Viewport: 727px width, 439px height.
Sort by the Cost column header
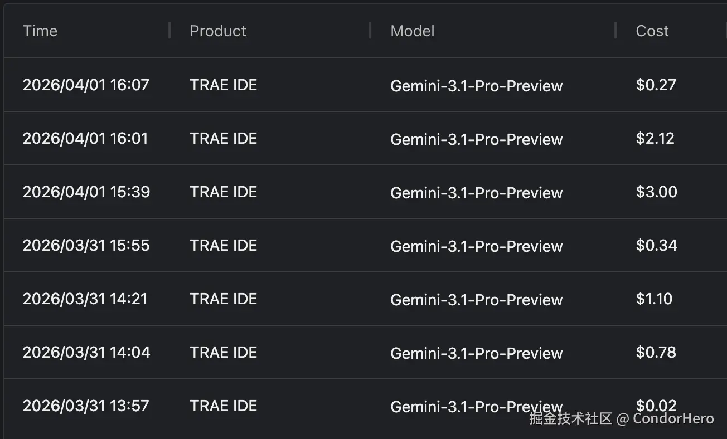[652, 31]
